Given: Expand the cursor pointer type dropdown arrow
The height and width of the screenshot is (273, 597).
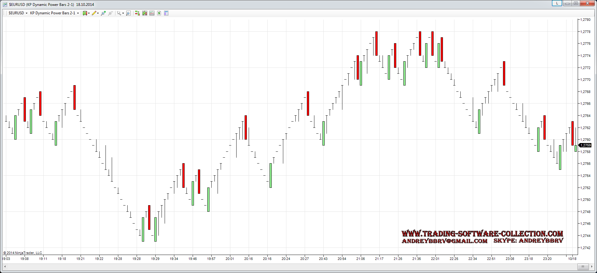Looking at the screenshot, I should pos(123,13).
